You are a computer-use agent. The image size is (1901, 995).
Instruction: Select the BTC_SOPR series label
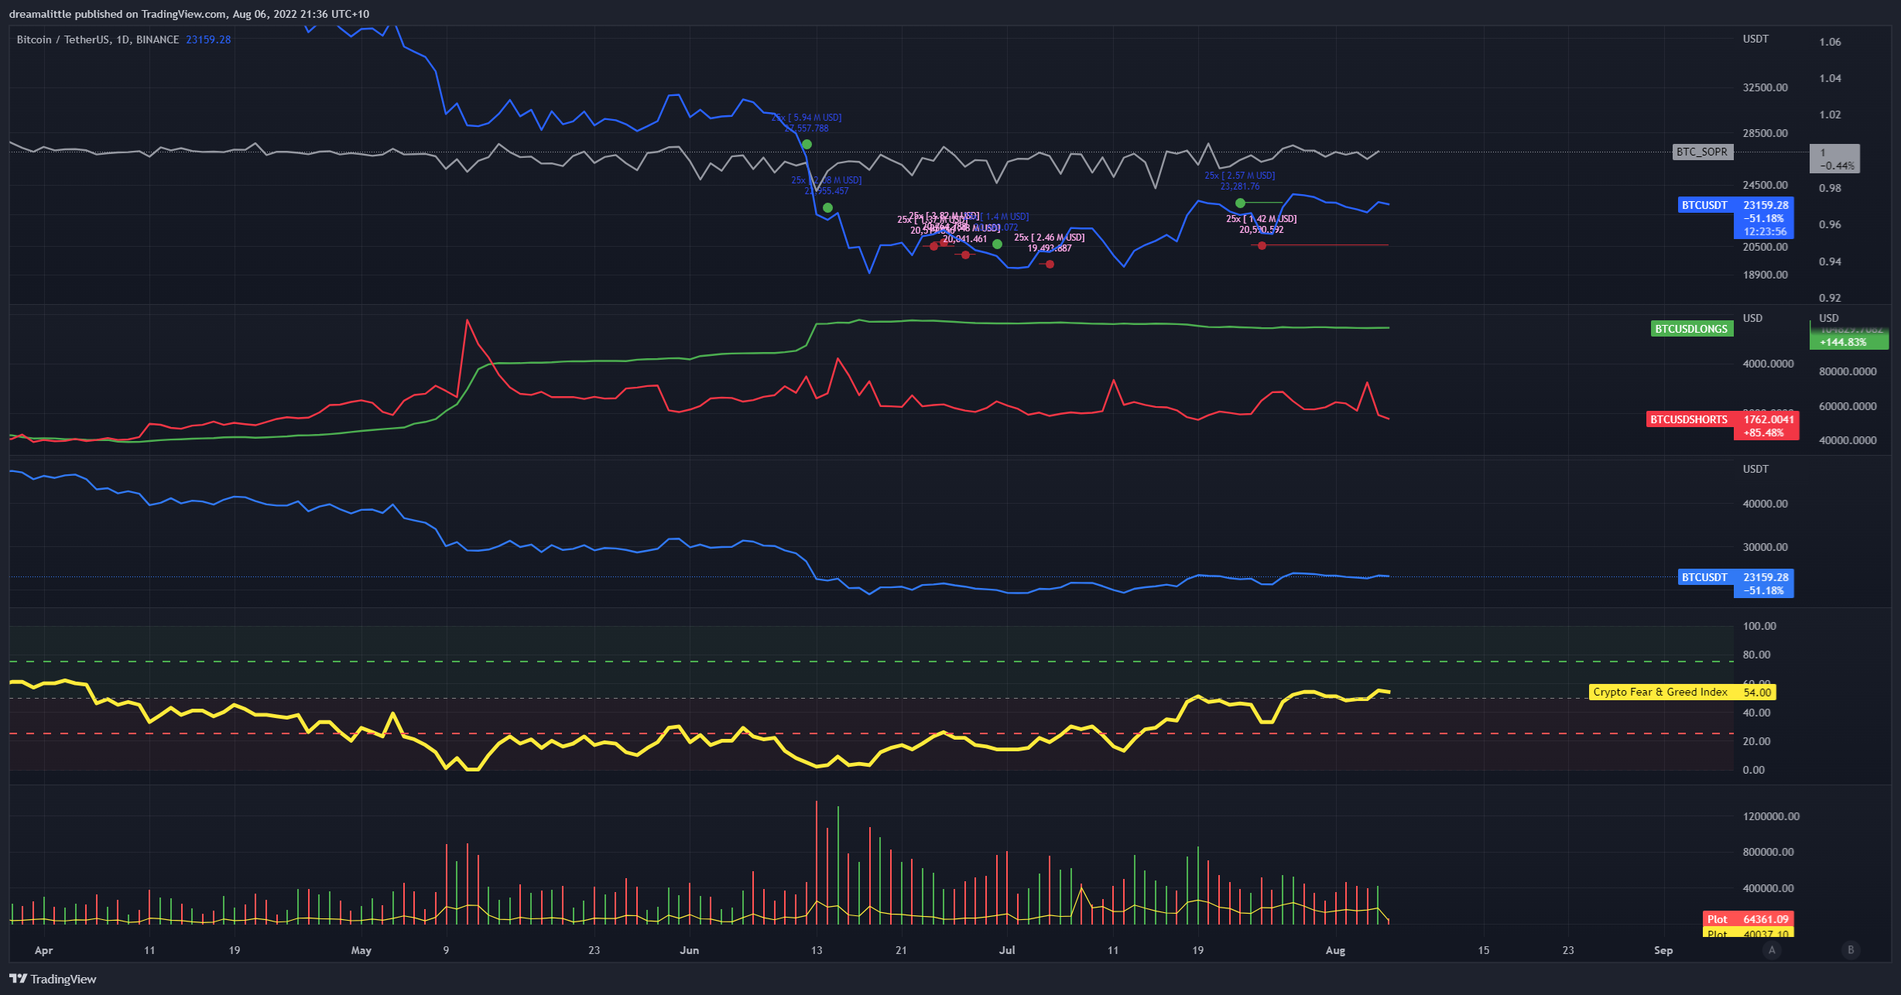pos(1701,152)
